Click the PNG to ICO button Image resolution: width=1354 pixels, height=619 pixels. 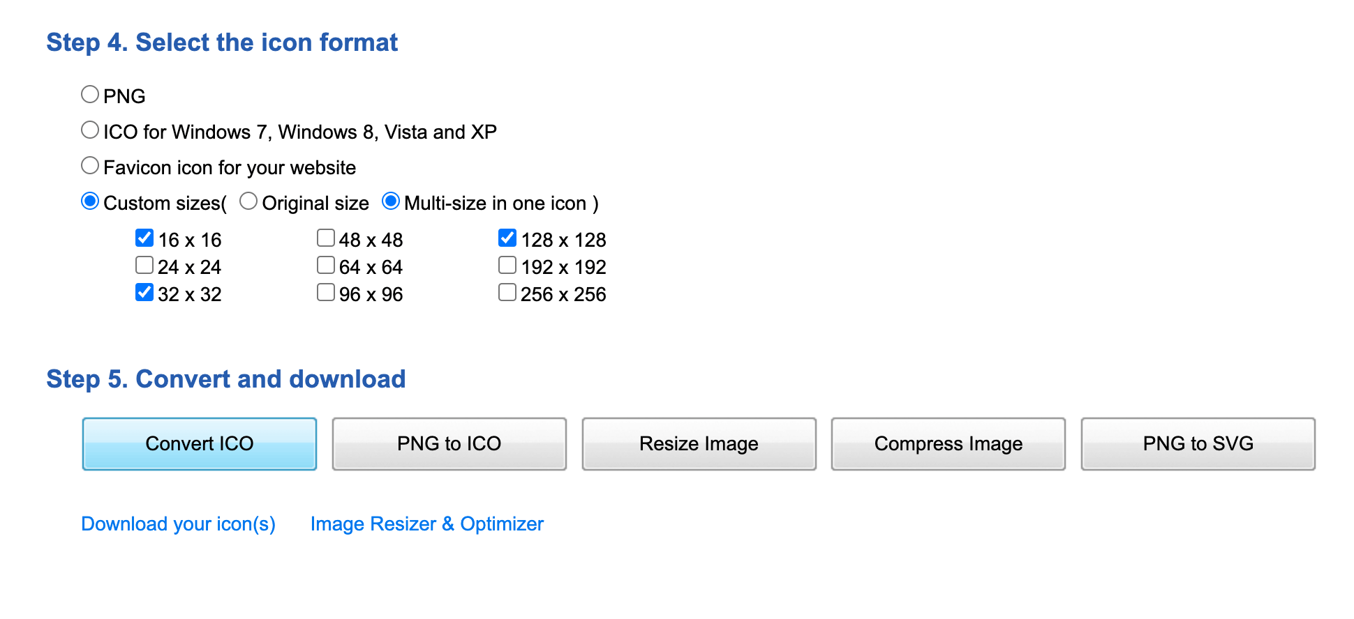(449, 444)
